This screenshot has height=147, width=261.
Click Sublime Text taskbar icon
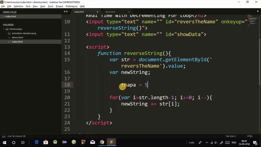[x=111, y=142]
